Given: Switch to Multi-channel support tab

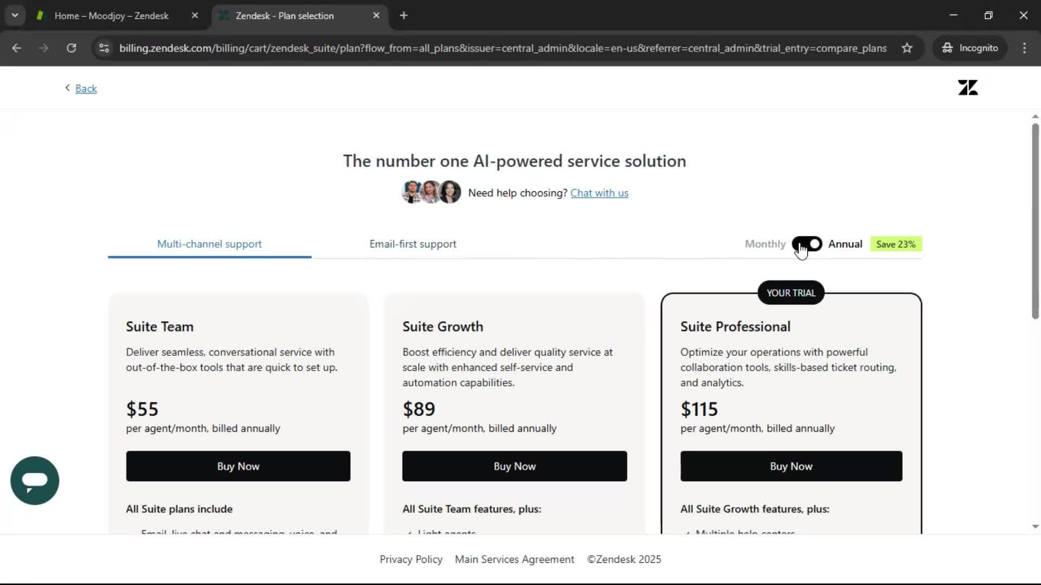Looking at the screenshot, I should pyautogui.click(x=209, y=244).
